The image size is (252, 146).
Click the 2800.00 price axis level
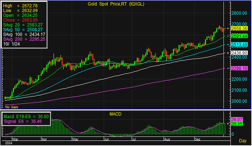(x=239, y=13)
